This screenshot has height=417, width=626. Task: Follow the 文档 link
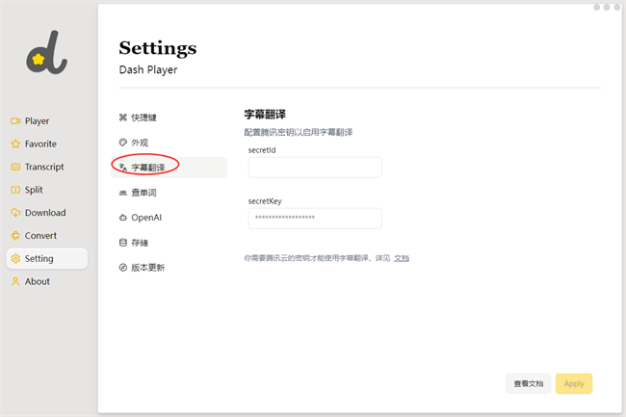click(x=402, y=258)
